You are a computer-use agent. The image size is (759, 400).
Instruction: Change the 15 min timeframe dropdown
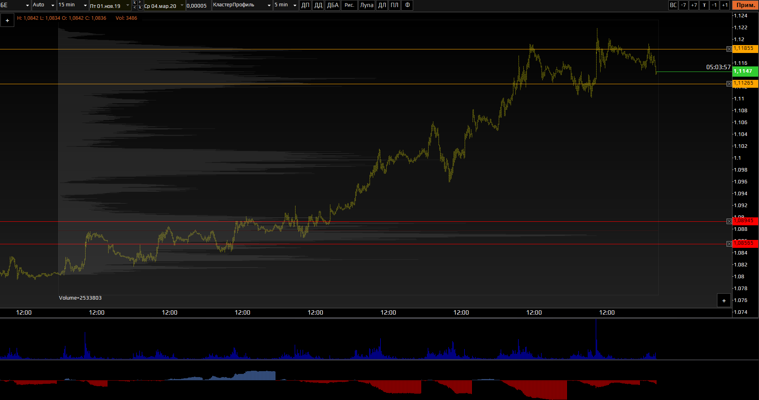click(x=73, y=5)
